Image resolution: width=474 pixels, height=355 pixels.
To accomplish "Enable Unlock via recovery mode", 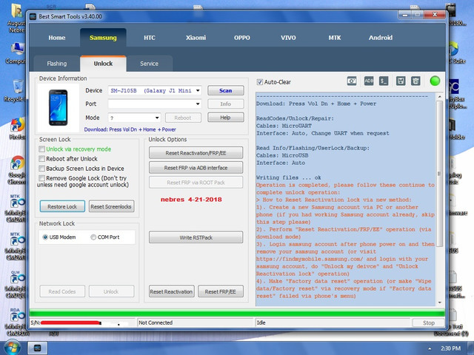I will 41,149.
